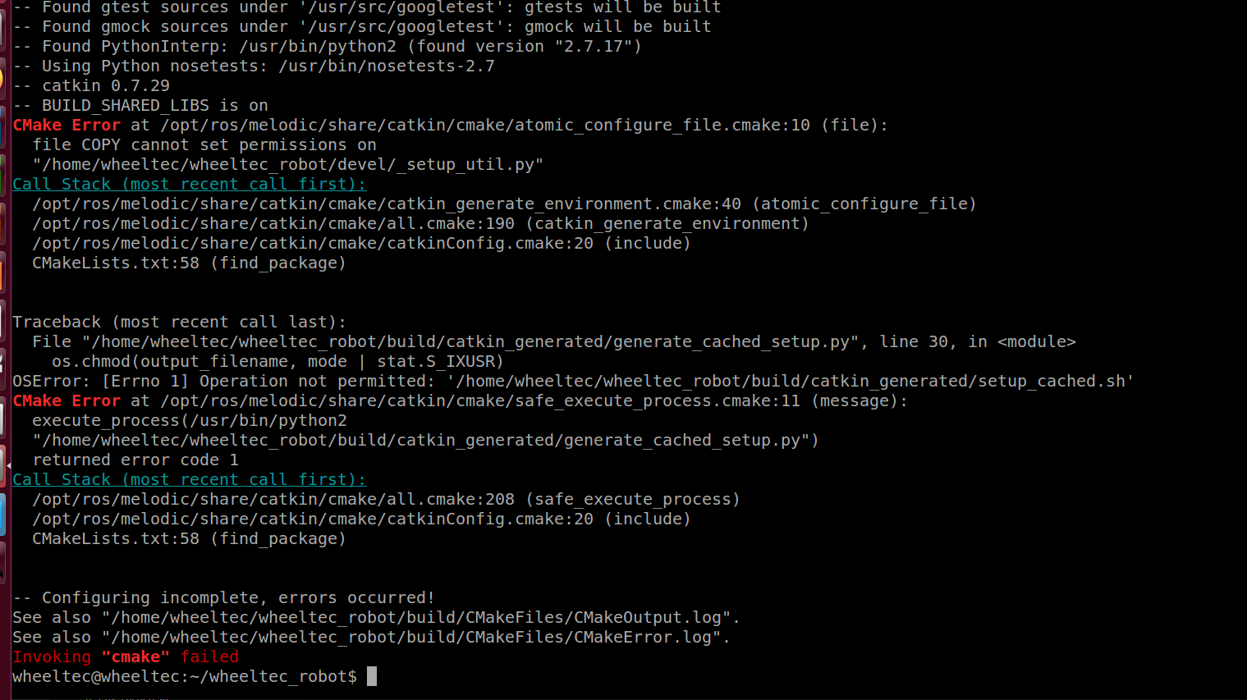Click the first red 'CMake Error' text

(66, 125)
